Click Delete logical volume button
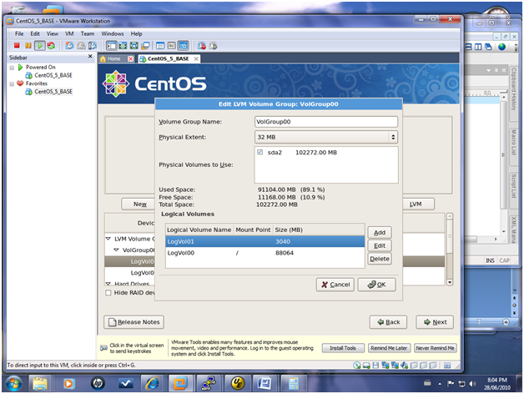Screen dimensions: 524x394 380,259
